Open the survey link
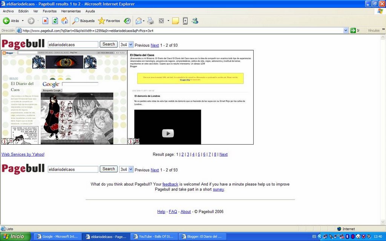 (x=218, y=189)
